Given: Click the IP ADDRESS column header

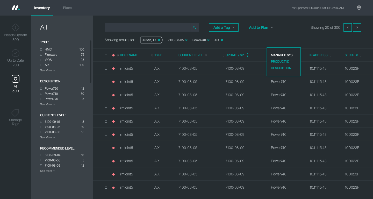Looking at the screenshot, I should tap(319, 55).
